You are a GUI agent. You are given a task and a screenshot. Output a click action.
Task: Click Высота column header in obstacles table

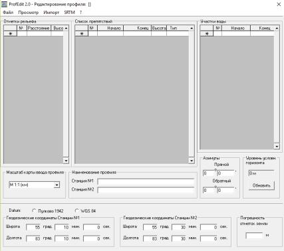159,28
